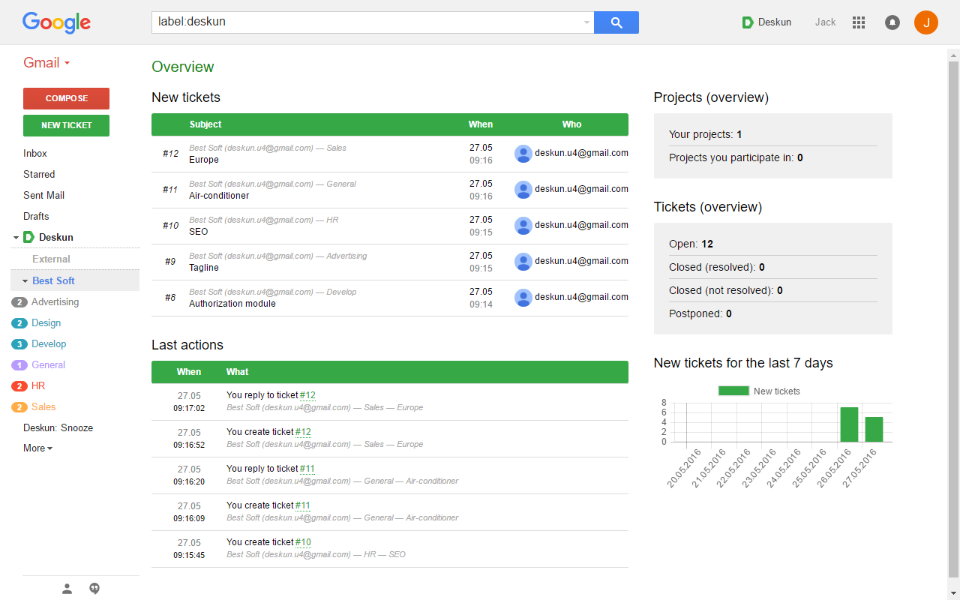
Task: Click the Who column header
Action: 571,124
